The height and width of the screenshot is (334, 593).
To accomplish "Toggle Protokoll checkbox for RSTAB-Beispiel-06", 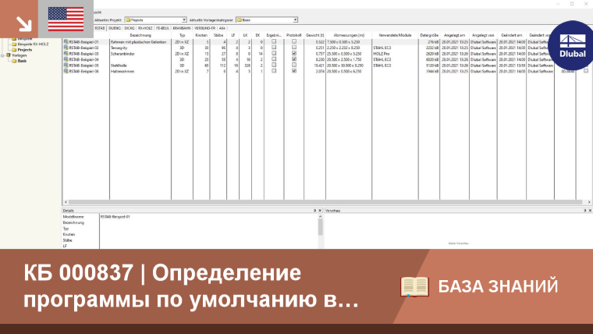I will [x=294, y=71].
